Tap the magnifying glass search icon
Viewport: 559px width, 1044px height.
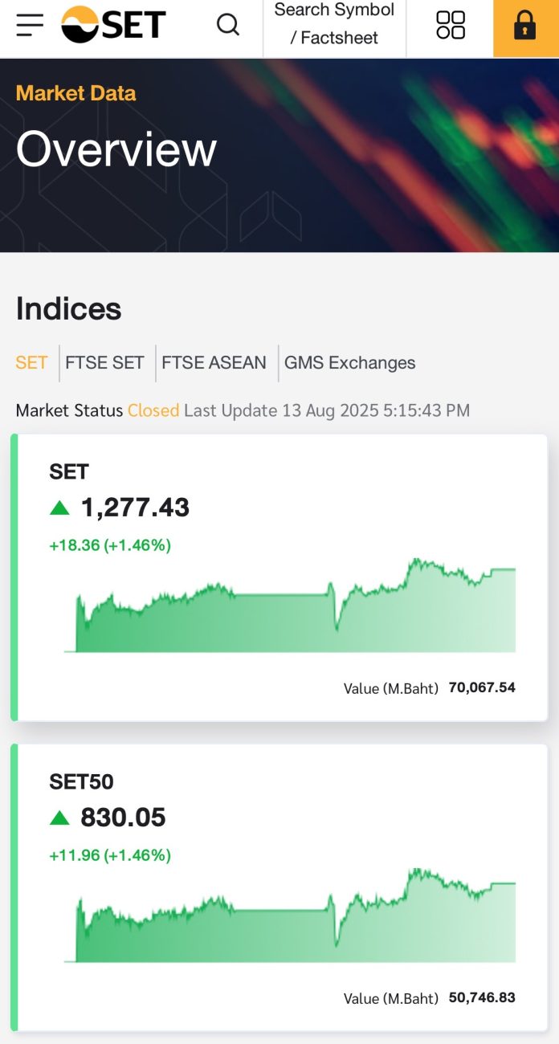(228, 25)
